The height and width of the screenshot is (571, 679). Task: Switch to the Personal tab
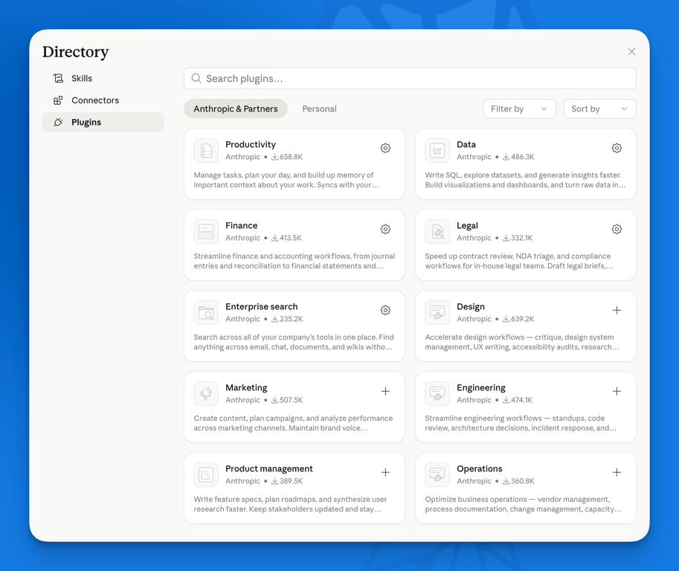pos(319,109)
